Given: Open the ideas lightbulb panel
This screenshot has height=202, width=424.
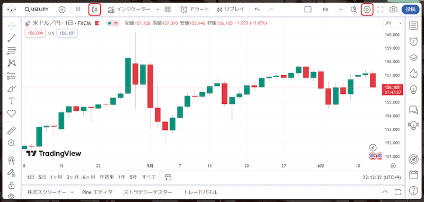Looking at the screenshot, I should pyautogui.click(x=413, y=89).
